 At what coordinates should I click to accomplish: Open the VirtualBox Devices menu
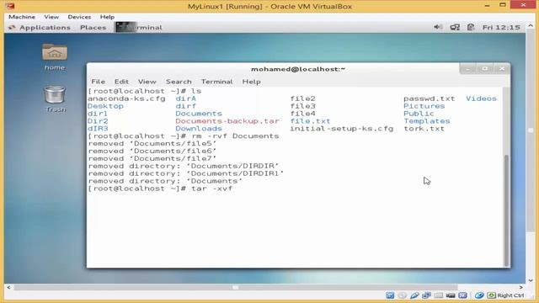(x=79, y=17)
